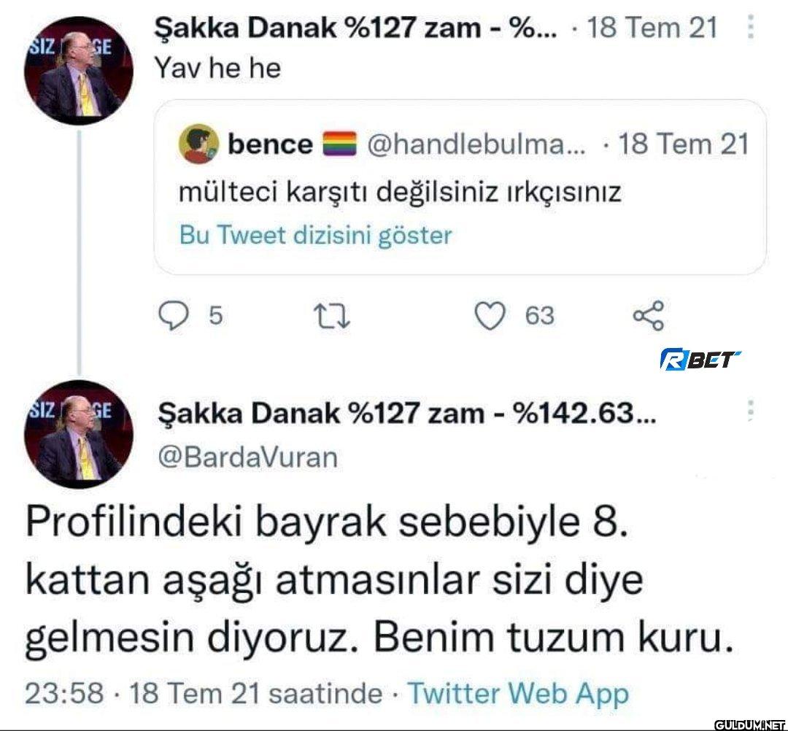Click the 'Twitter Web App' source link

pos(517,693)
